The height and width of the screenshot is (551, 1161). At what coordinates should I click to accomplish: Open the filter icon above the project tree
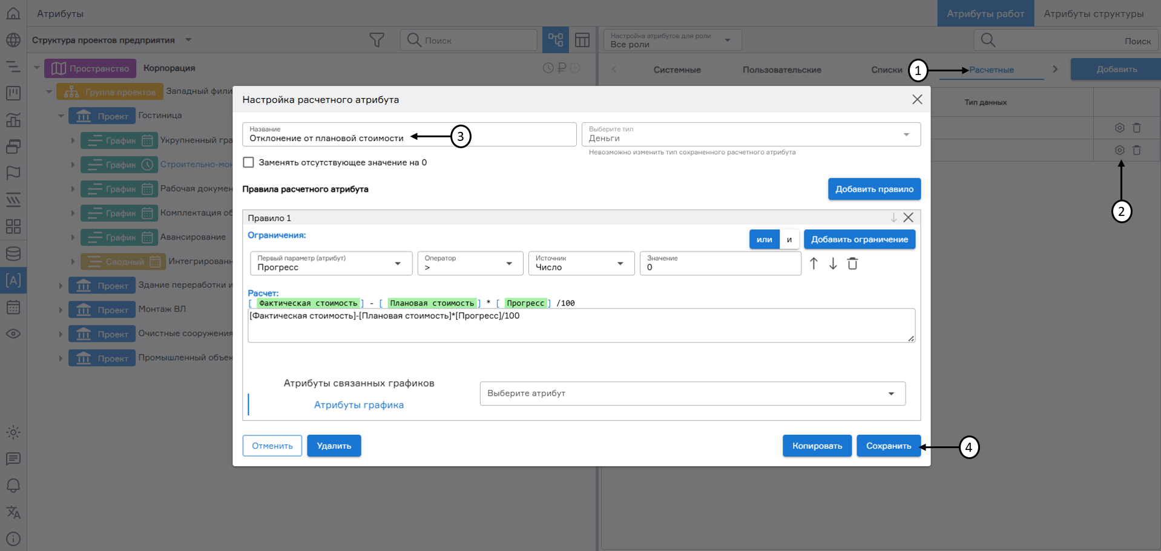point(377,39)
